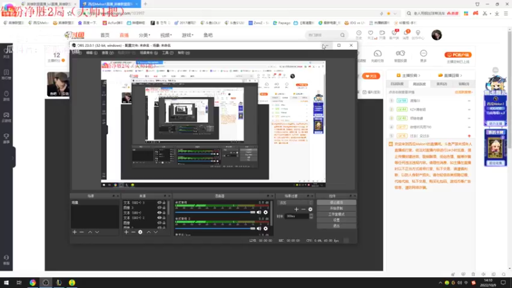Toggle visibility eye for 文本 (GDI+) 2 source
Screen dimensions: 512x288
pyautogui.click(x=159, y=218)
